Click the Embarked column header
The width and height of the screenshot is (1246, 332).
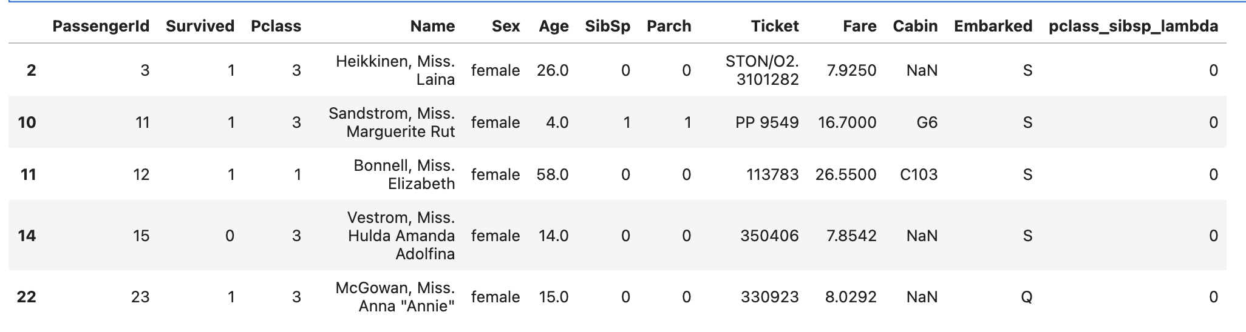pos(993,26)
